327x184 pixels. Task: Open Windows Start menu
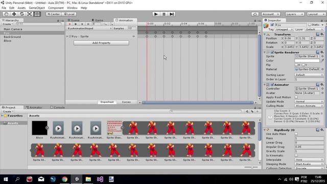click(x=6, y=179)
